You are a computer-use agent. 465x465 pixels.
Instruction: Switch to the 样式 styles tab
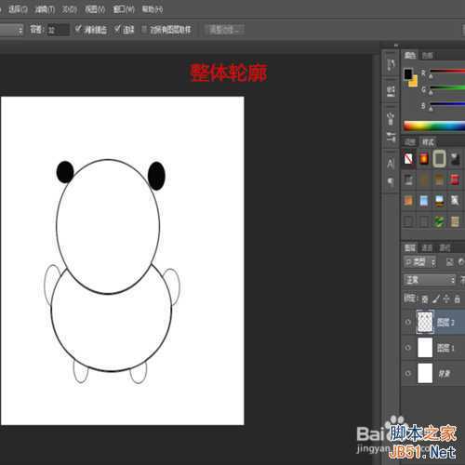point(428,142)
